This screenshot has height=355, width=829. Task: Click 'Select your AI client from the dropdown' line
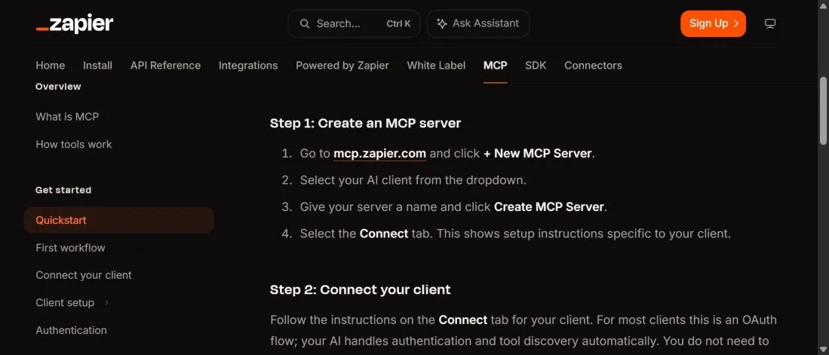pyautogui.click(x=413, y=180)
